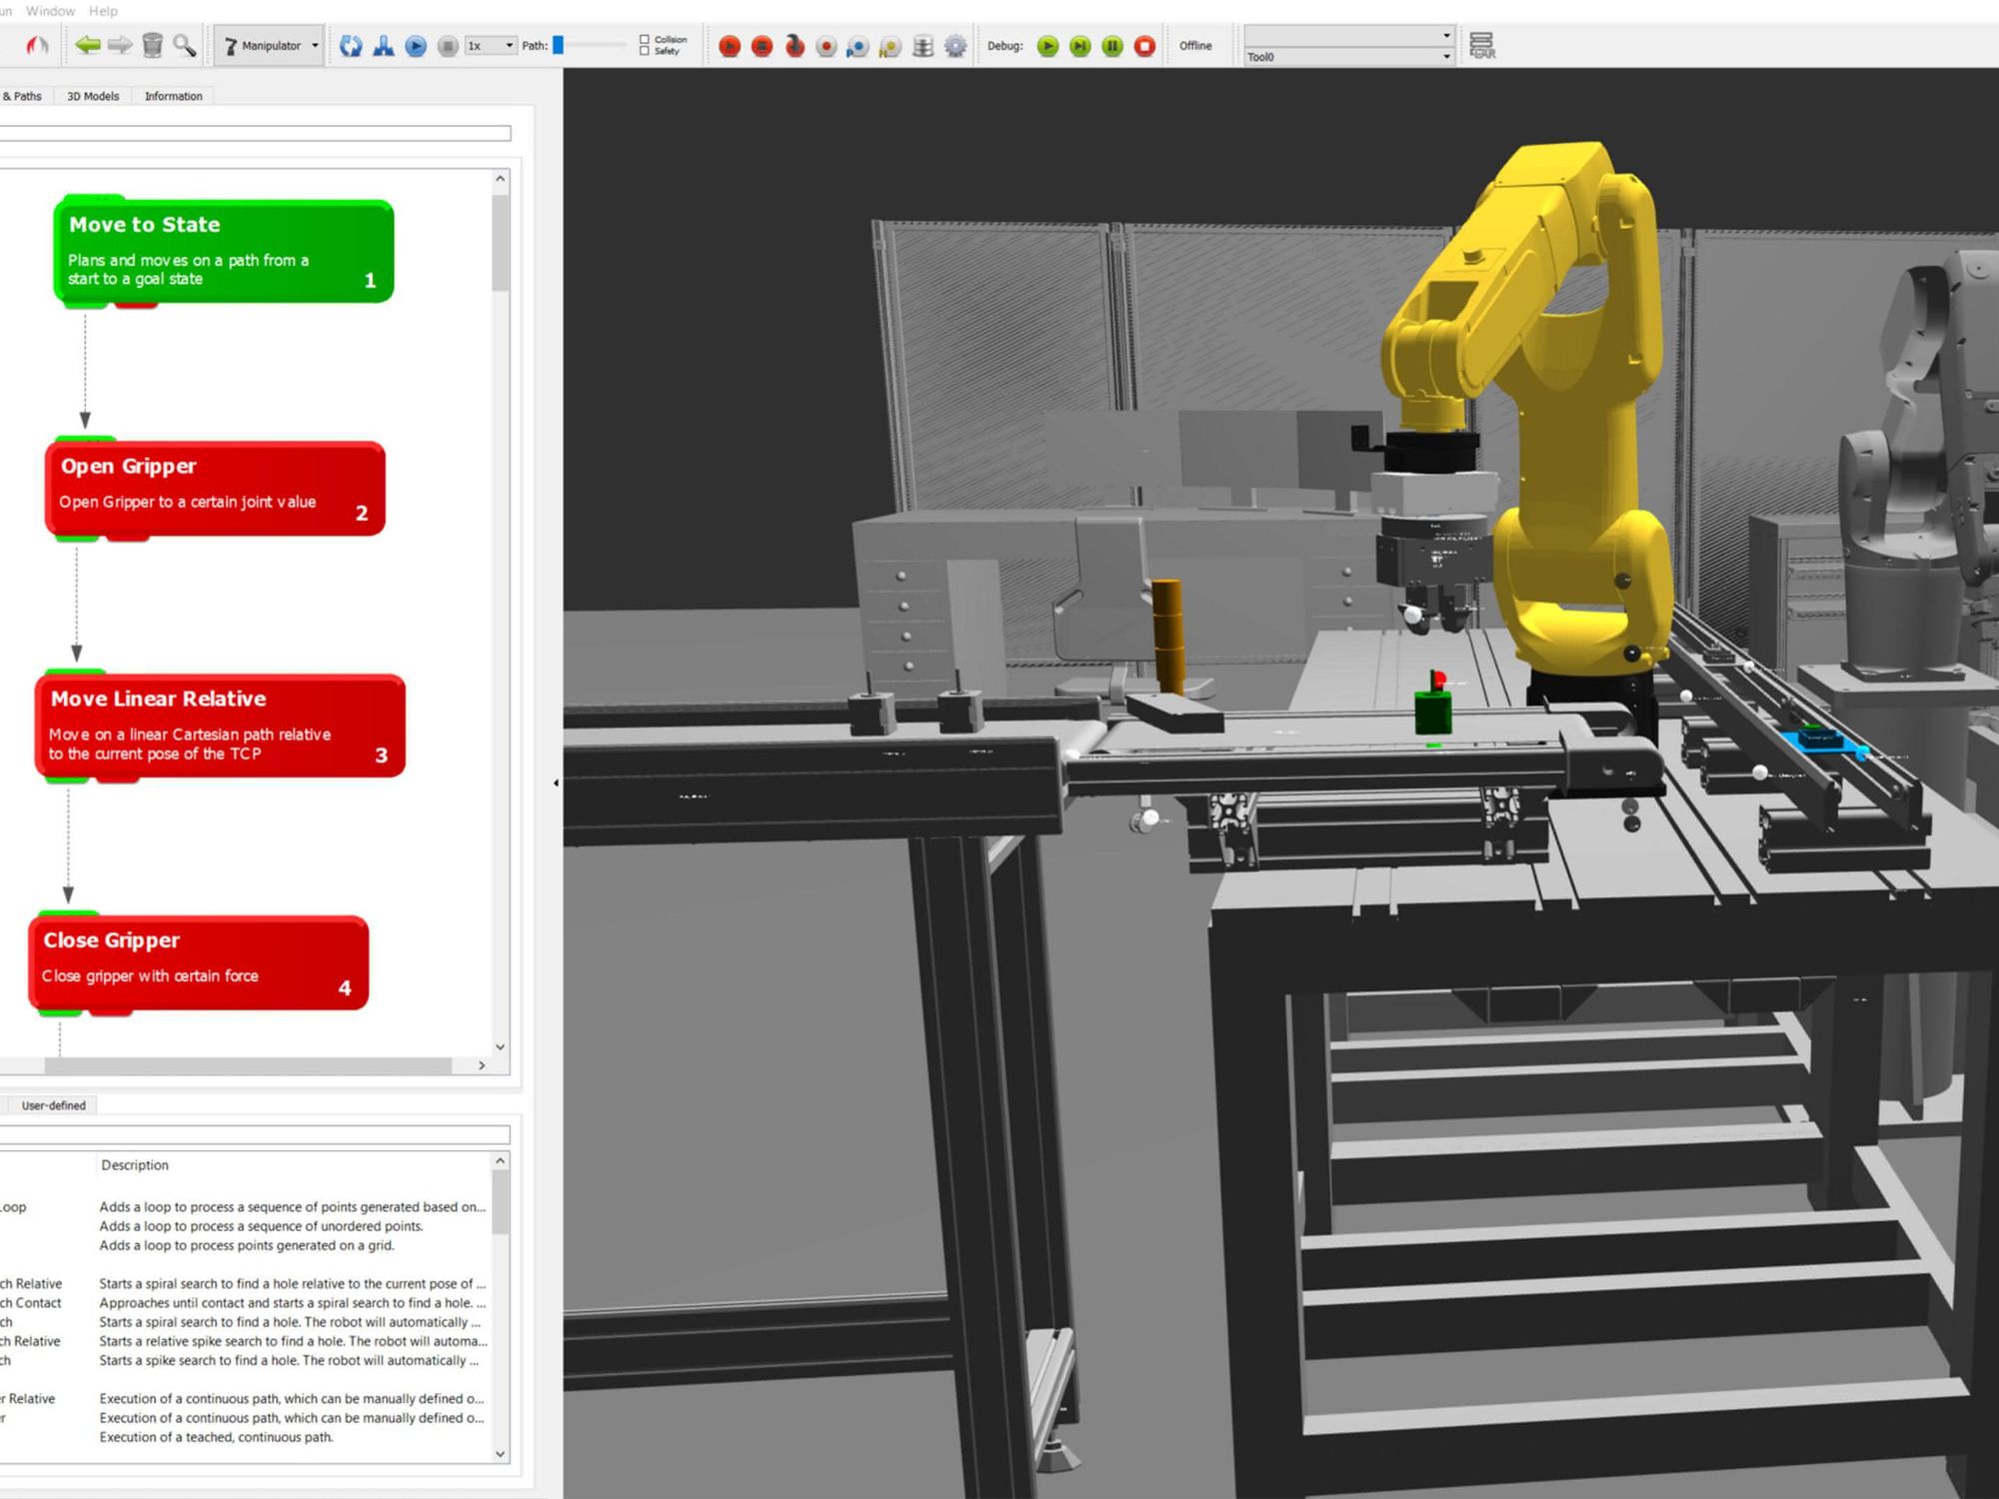The image size is (1999, 1499).
Task: Enable the Collision checkbox
Action: (x=645, y=39)
